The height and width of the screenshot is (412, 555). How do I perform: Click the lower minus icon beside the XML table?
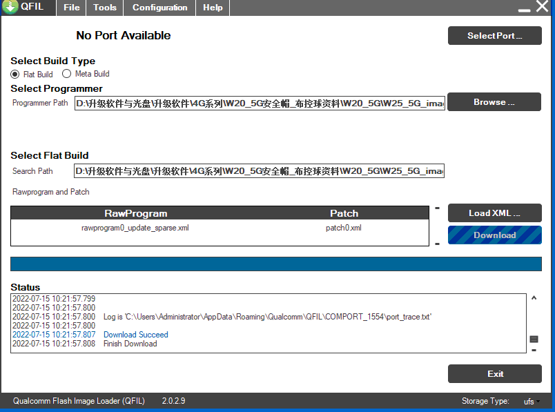tap(438, 244)
